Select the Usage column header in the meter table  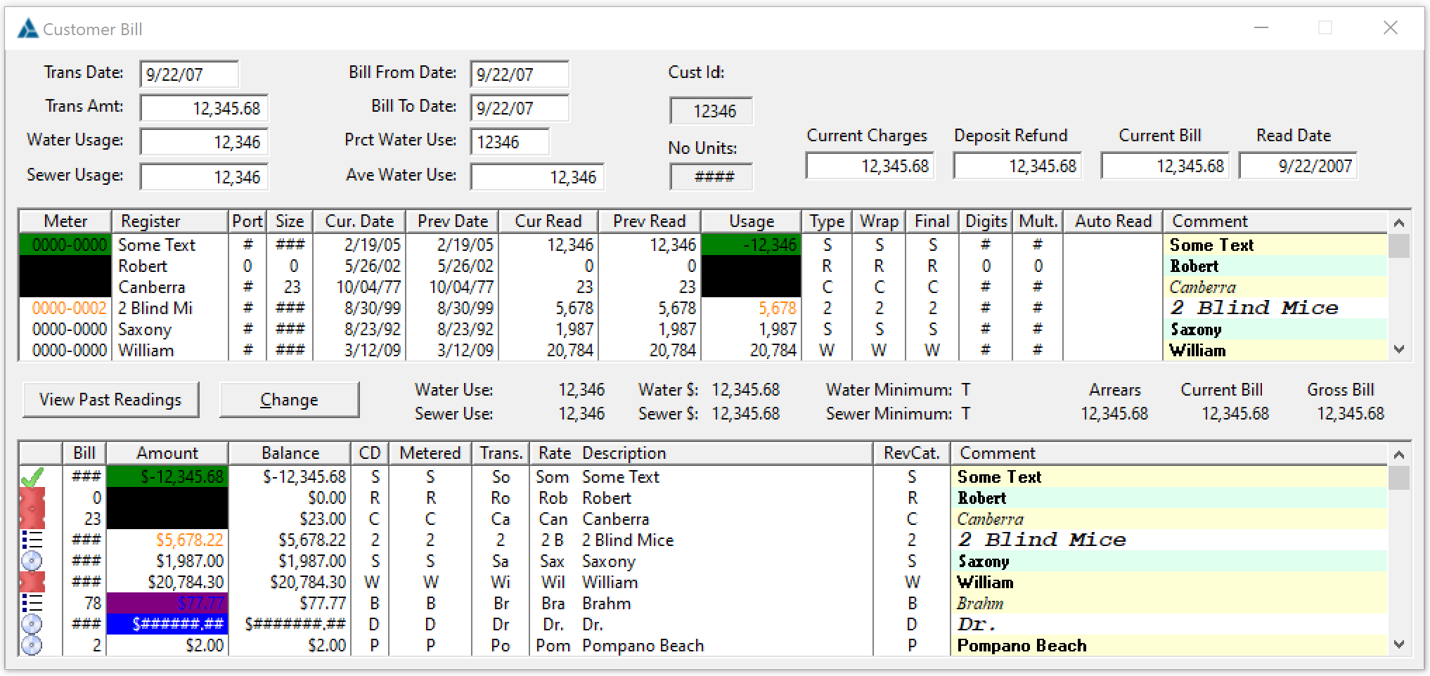click(751, 221)
